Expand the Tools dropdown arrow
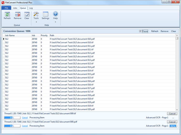181x135 pixels. pyautogui.click(x=36, y=22)
